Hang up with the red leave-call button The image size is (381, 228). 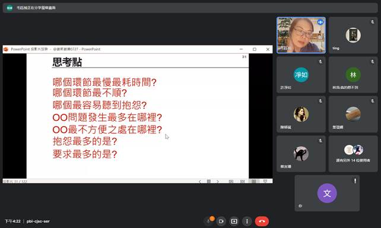(x=262, y=221)
